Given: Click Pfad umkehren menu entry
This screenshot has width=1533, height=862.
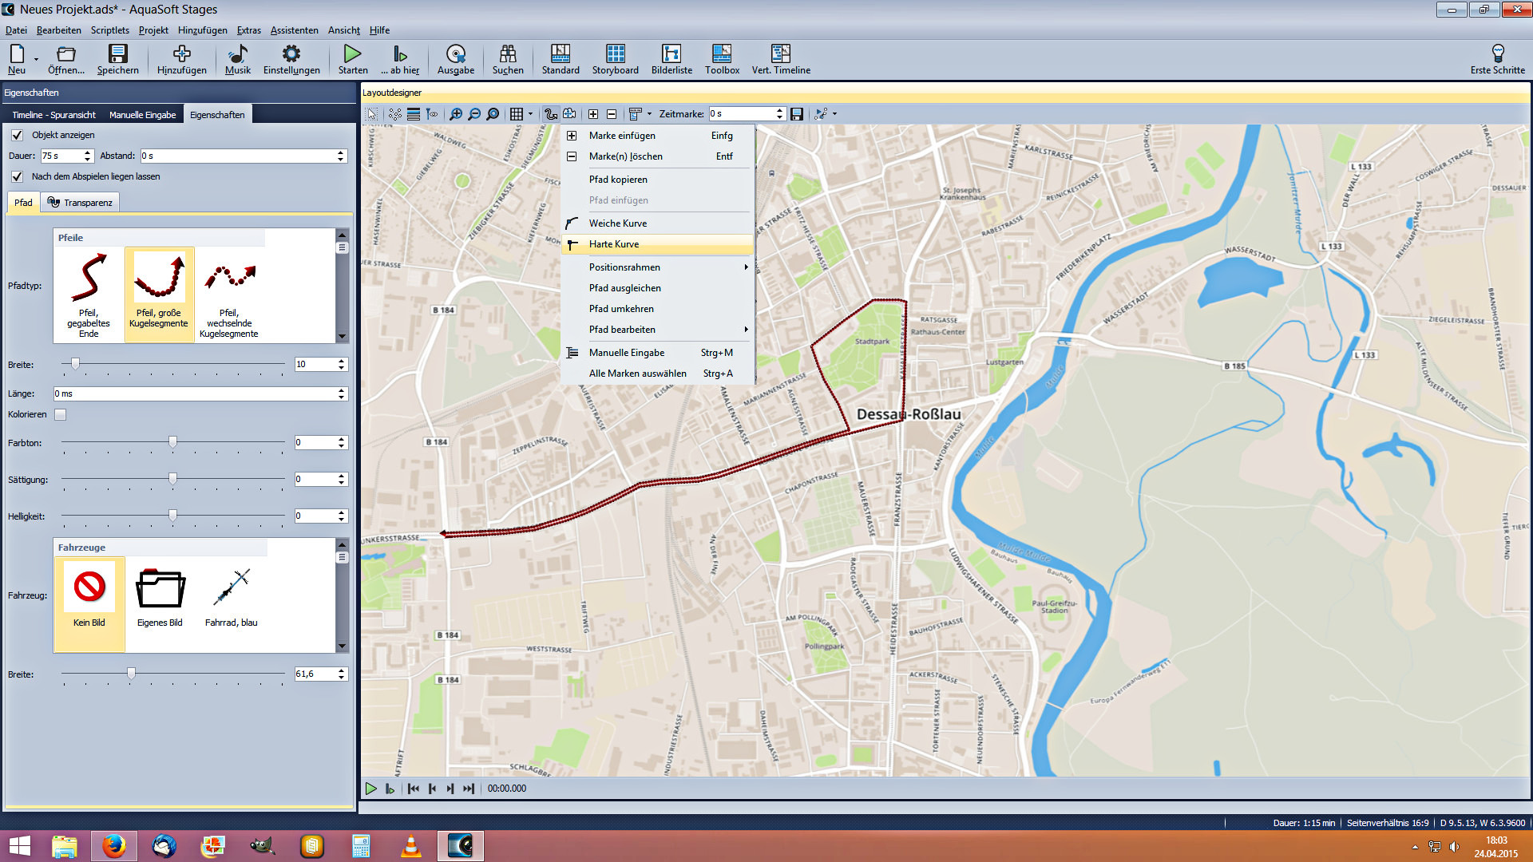Looking at the screenshot, I should click(x=621, y=309).
